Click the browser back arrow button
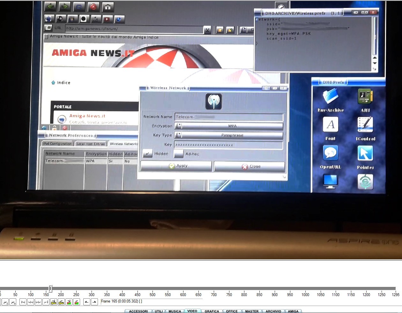This screenshot has width=402, height=313. [50, 6]
